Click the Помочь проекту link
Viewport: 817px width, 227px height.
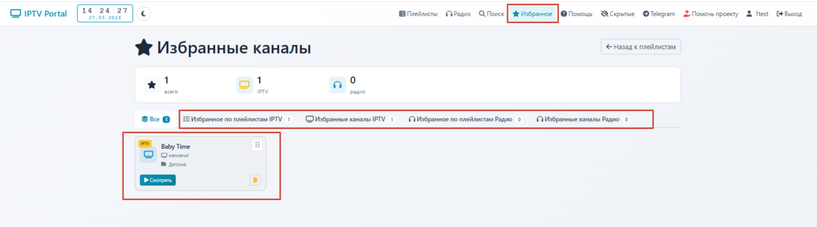710,14
